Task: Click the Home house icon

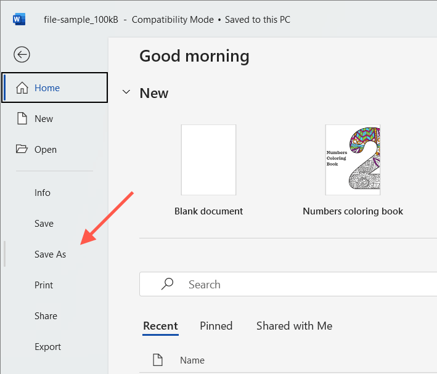Action: 22,88
